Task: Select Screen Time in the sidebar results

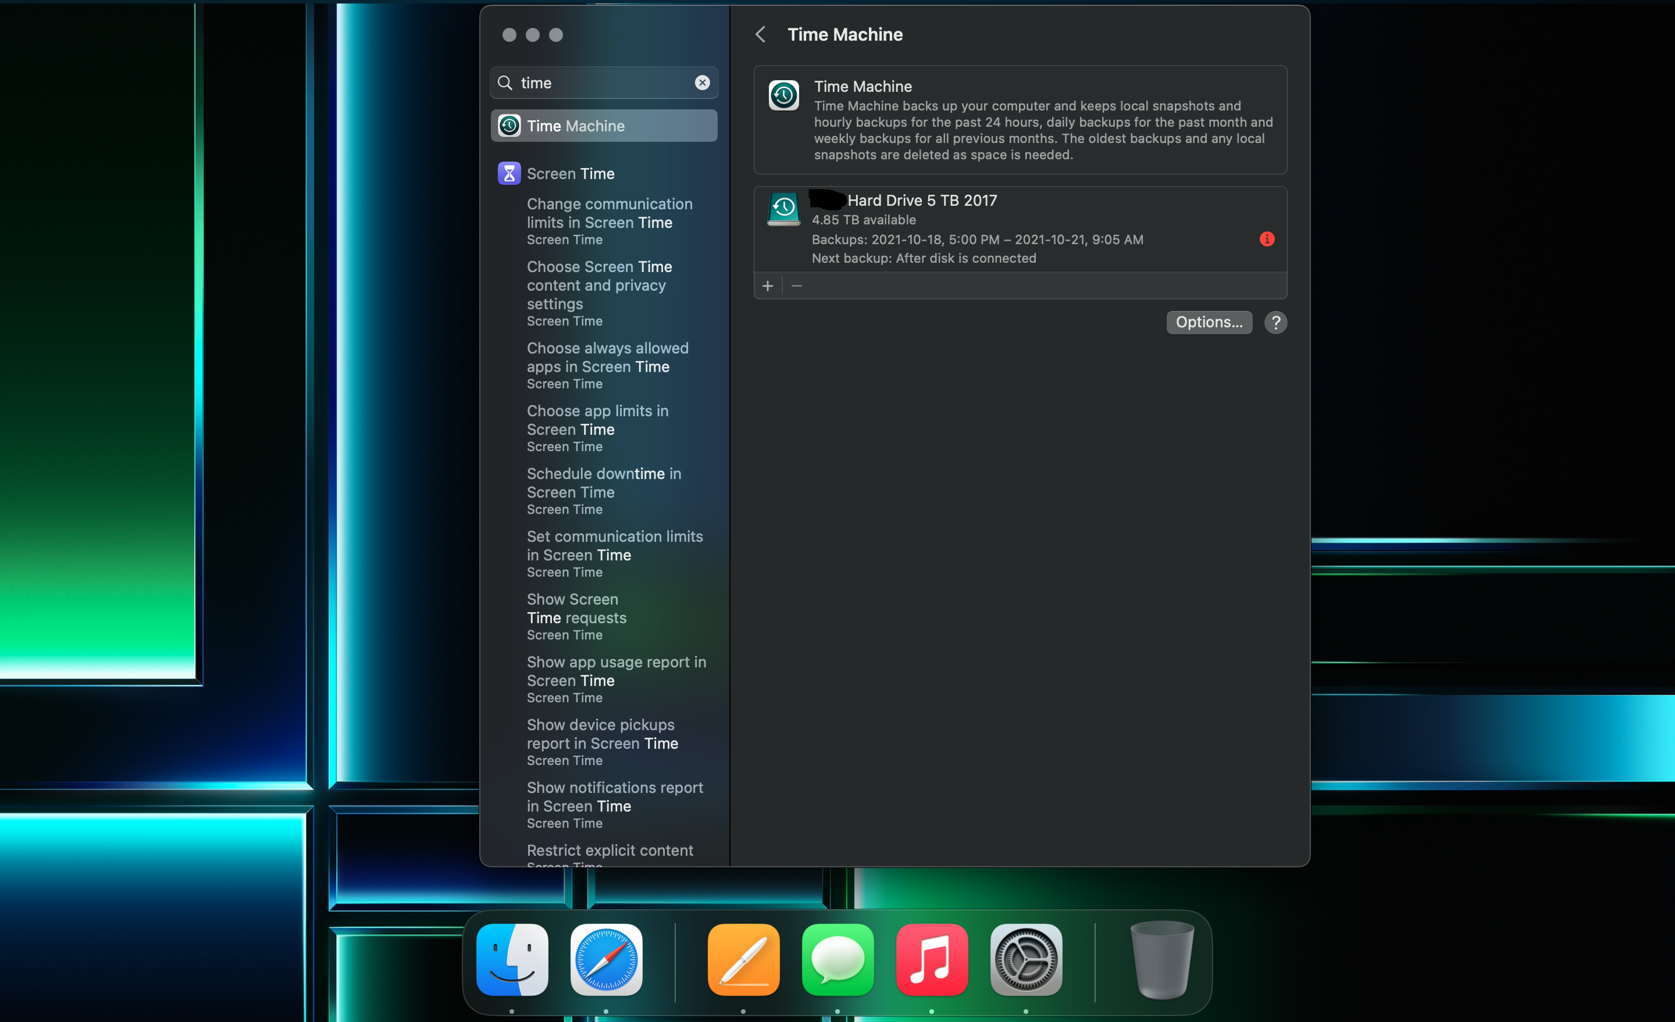Action: (571, 174)
